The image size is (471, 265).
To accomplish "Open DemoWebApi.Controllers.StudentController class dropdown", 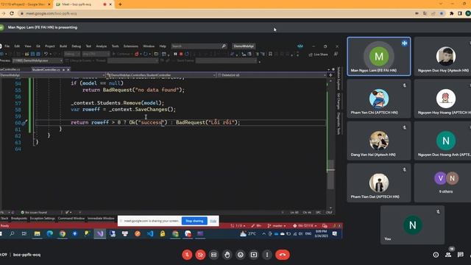I will coord(161,75).
